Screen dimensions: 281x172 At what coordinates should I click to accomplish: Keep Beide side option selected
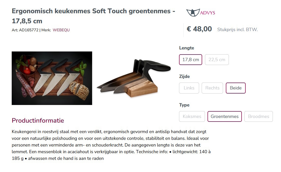(235, 88)
